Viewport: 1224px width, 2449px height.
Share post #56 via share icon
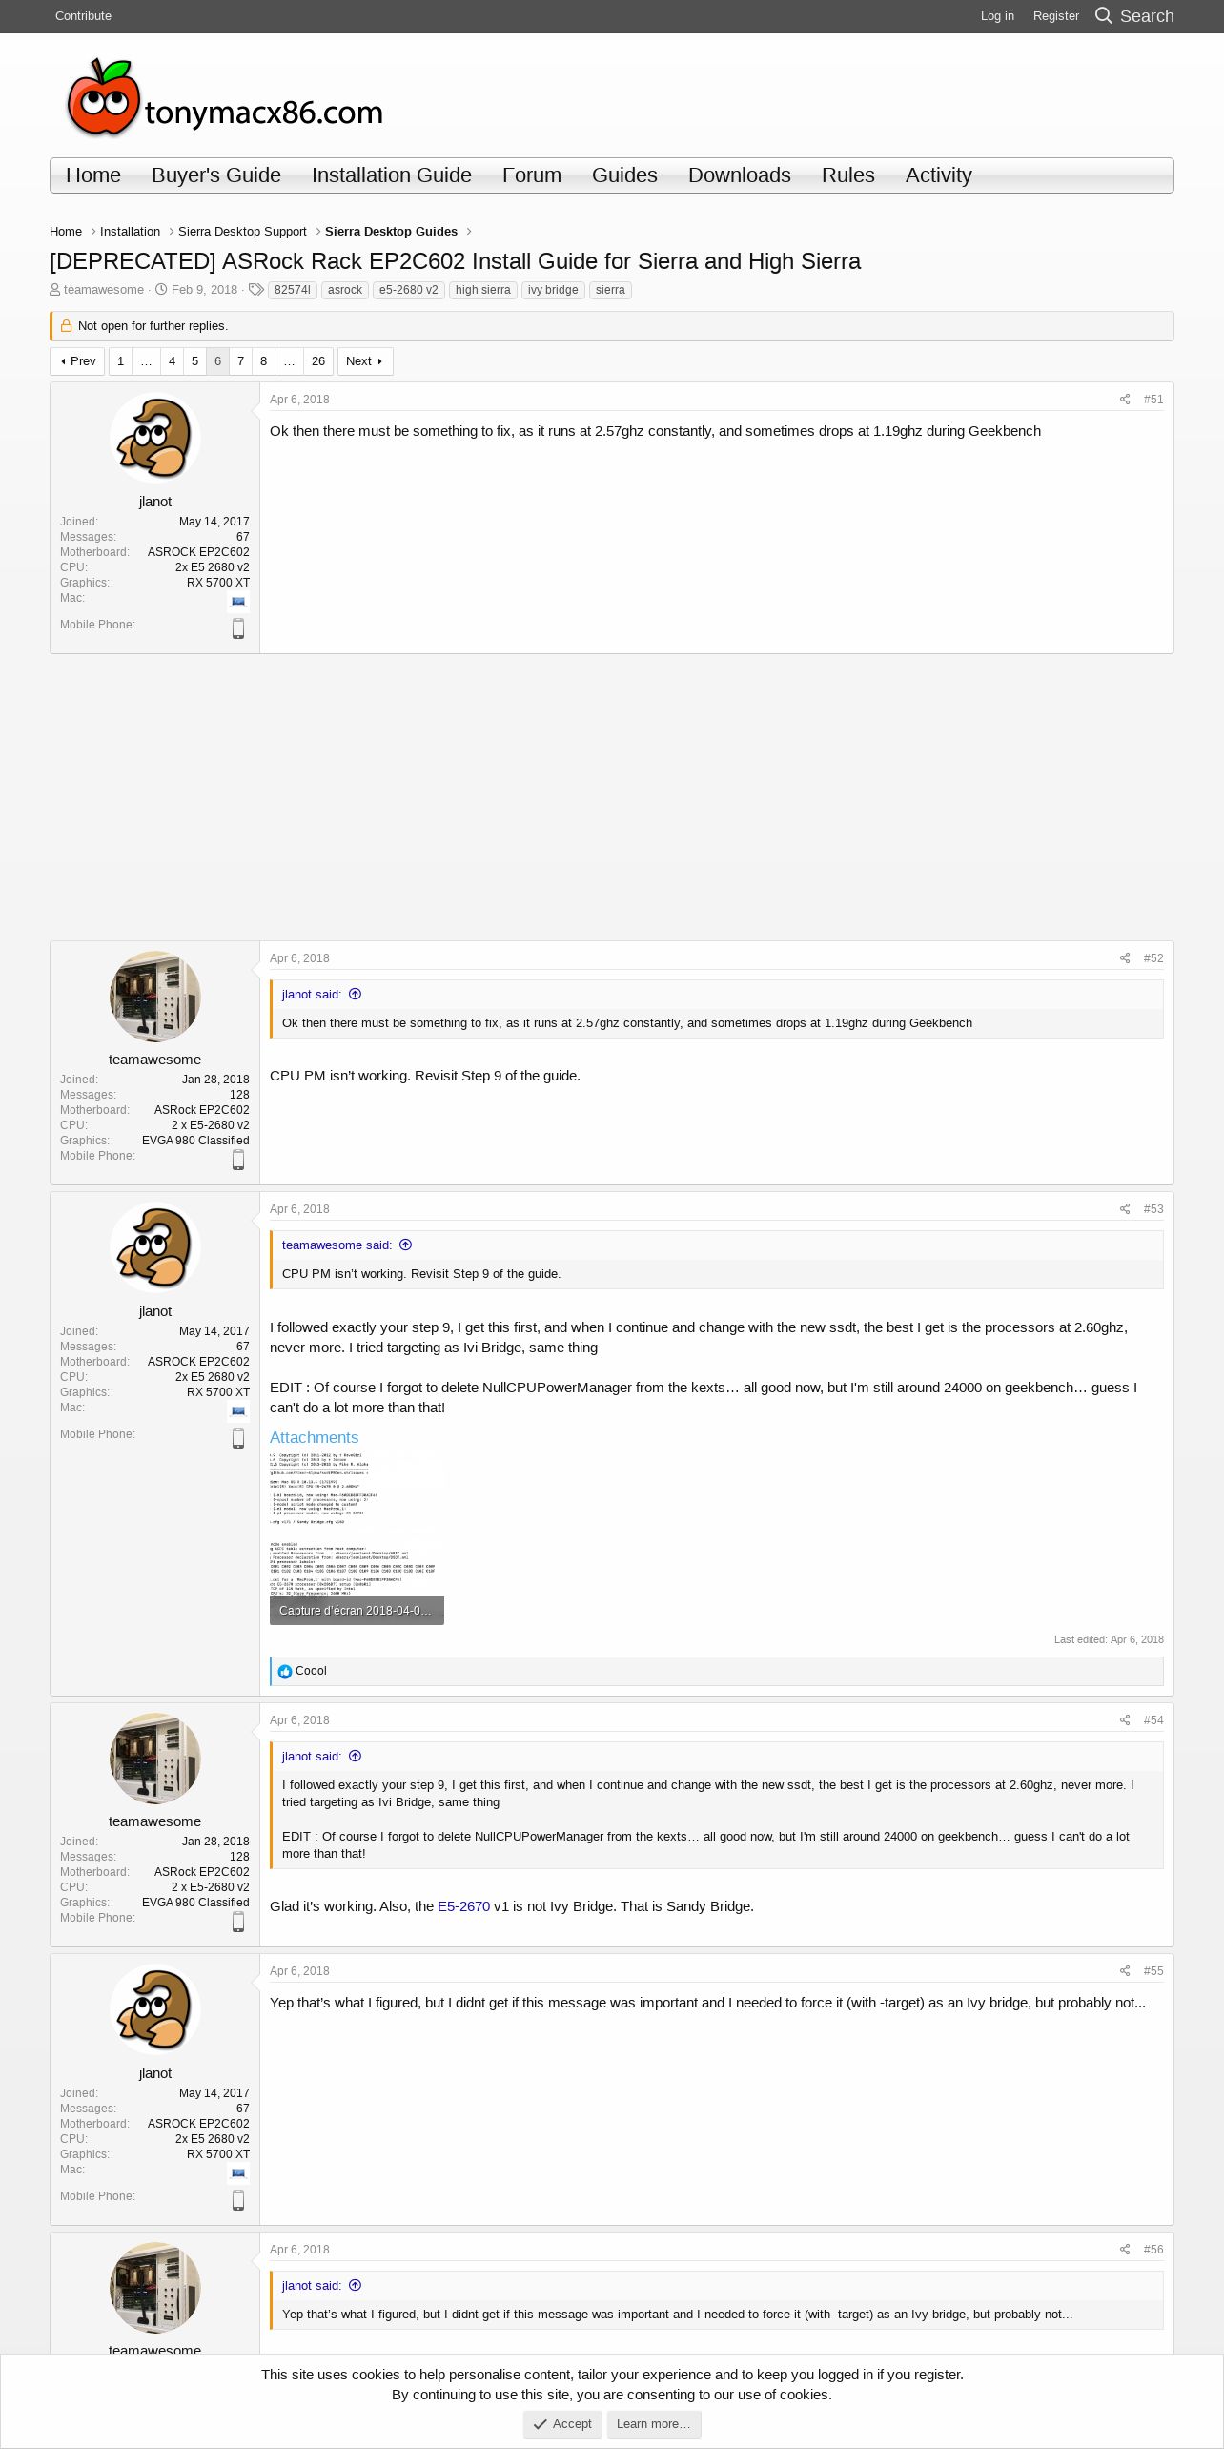pyautogui.click(x=1125, y=2250)
